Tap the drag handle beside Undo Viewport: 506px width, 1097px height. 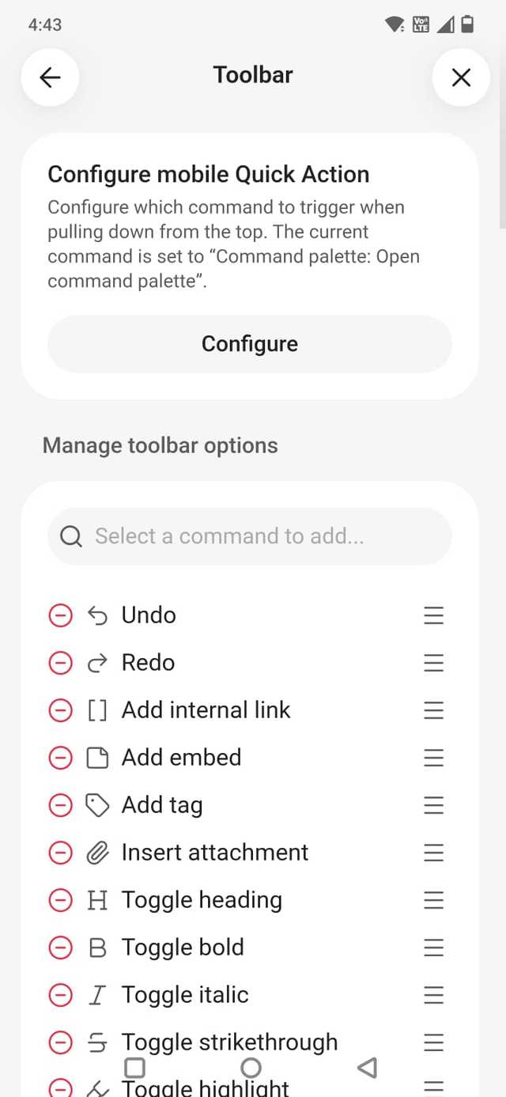coord(433,615)
